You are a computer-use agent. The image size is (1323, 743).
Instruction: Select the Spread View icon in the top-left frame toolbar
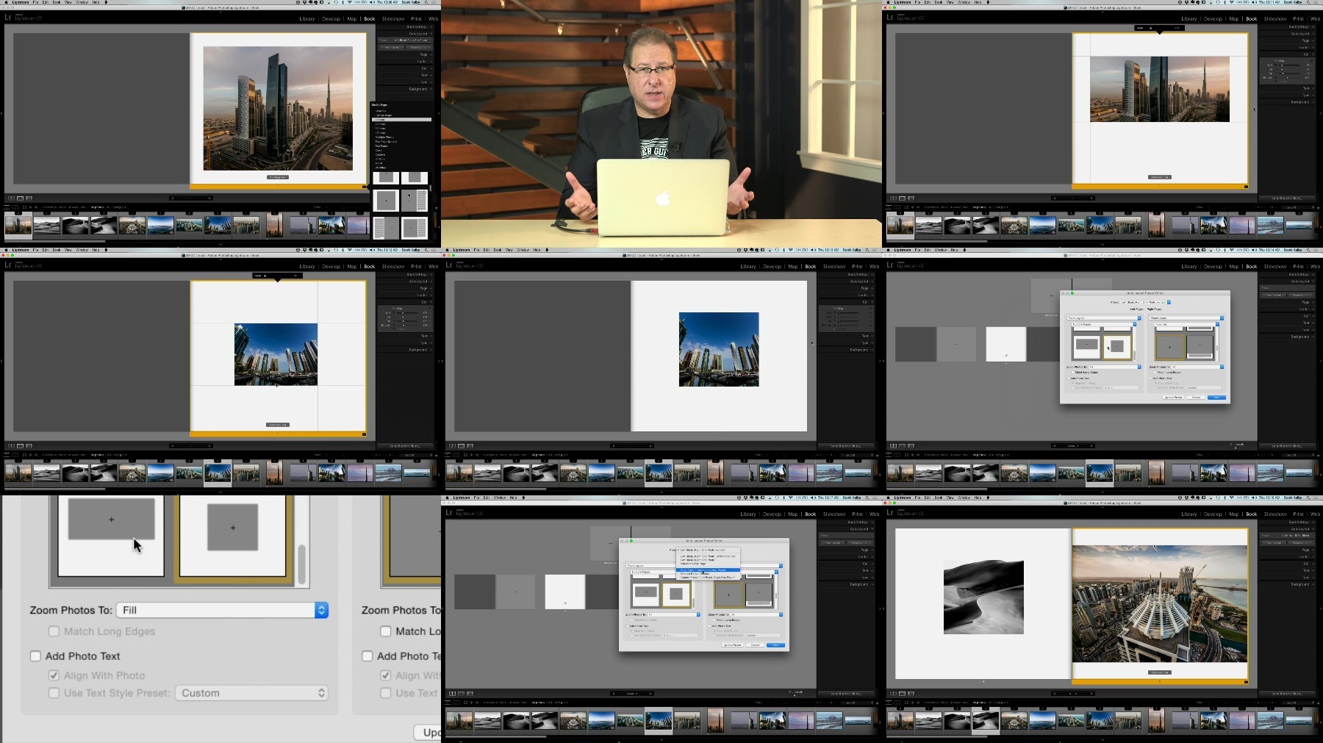point(20,198)
